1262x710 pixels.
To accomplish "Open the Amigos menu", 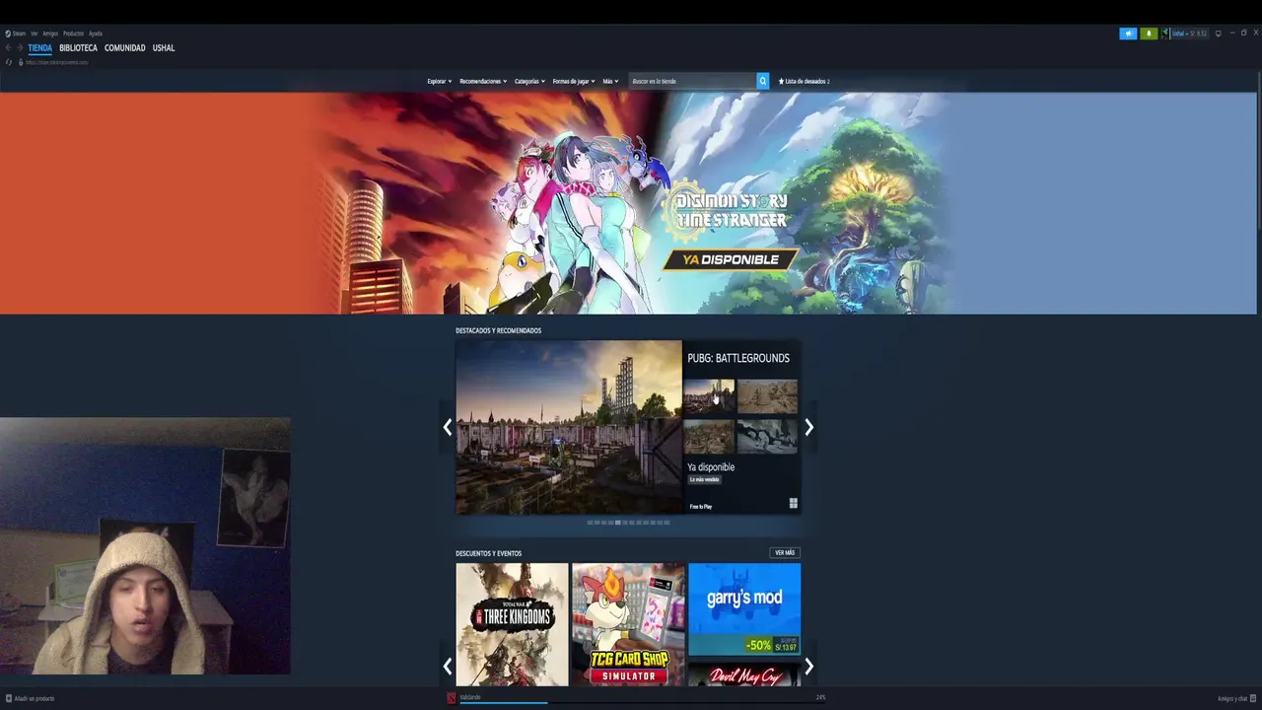I will coord(50,34).
